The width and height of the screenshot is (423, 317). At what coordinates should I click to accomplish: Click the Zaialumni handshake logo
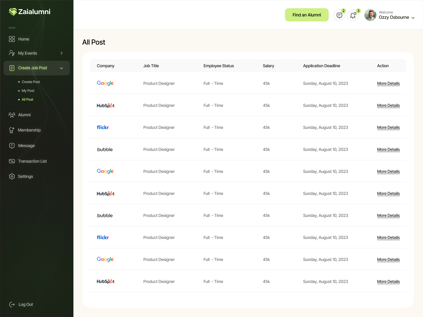(x=13, y=12)
